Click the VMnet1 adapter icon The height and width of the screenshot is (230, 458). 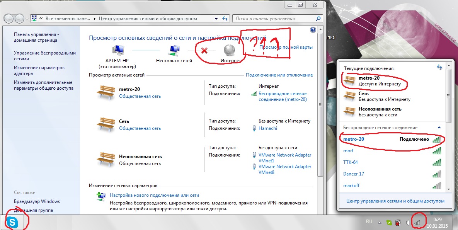click(254, 155)
